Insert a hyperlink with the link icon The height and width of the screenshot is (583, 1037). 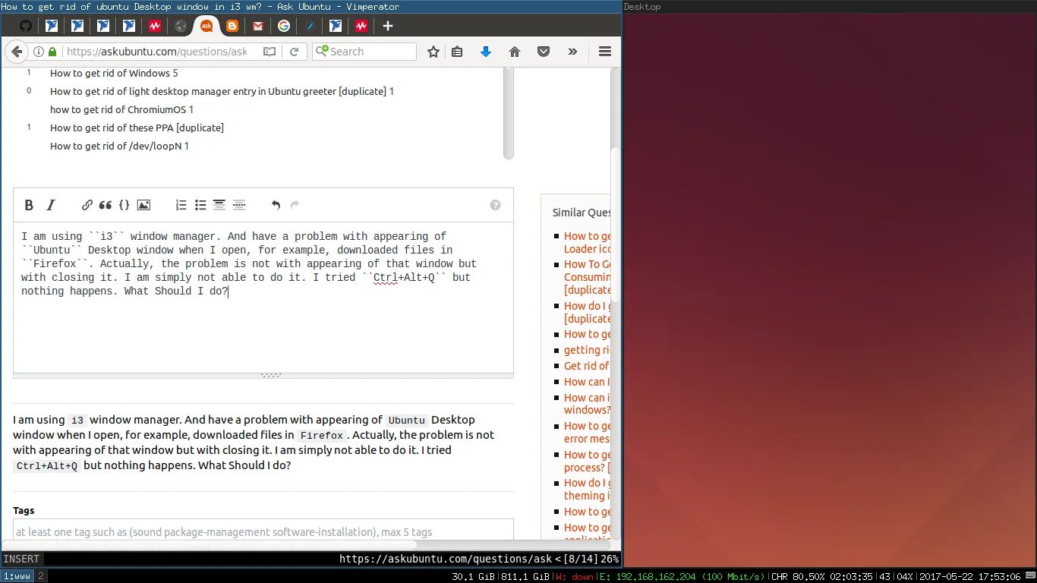click(x=87, y=205)
